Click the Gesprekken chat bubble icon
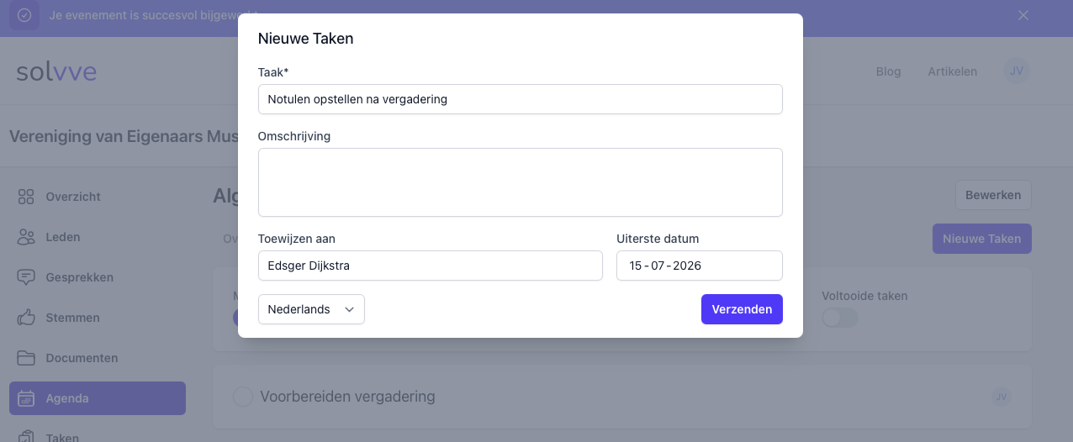The image size is (1073, 442). click(26, 277)
